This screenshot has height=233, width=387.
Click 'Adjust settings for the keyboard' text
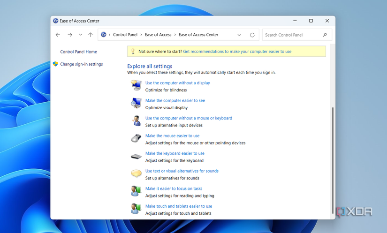175,160
